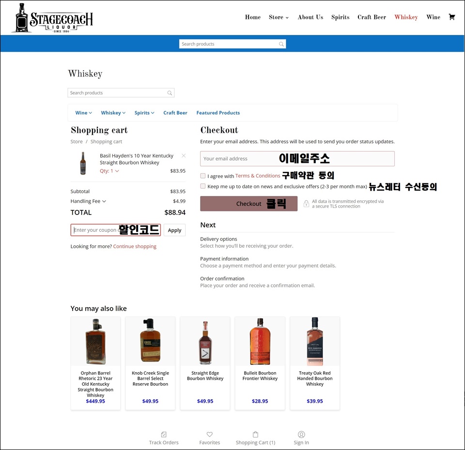
Task: Go to Home in the top navigation
Action: click(253, 17)
